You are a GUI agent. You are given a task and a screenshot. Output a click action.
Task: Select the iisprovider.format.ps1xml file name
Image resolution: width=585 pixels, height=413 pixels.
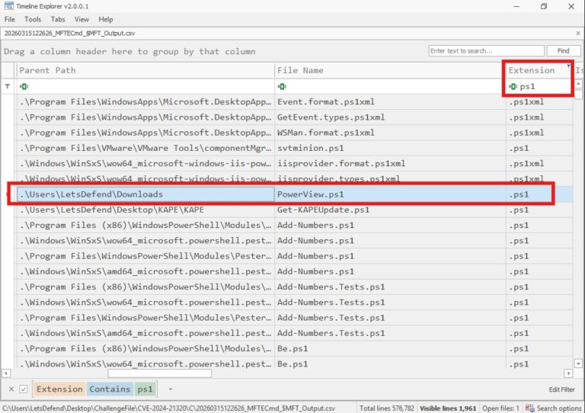[x=341, y=163]
